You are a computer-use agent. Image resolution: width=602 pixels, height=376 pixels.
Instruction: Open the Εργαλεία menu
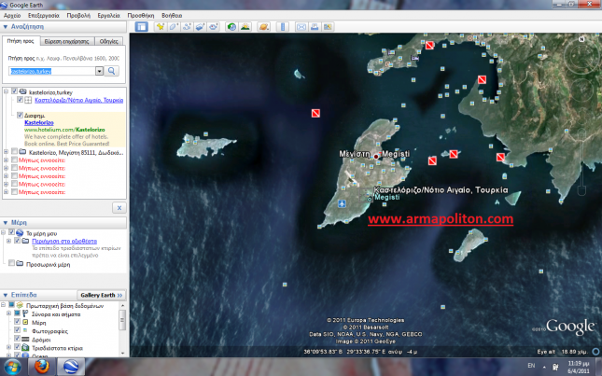tap(108, 15)
